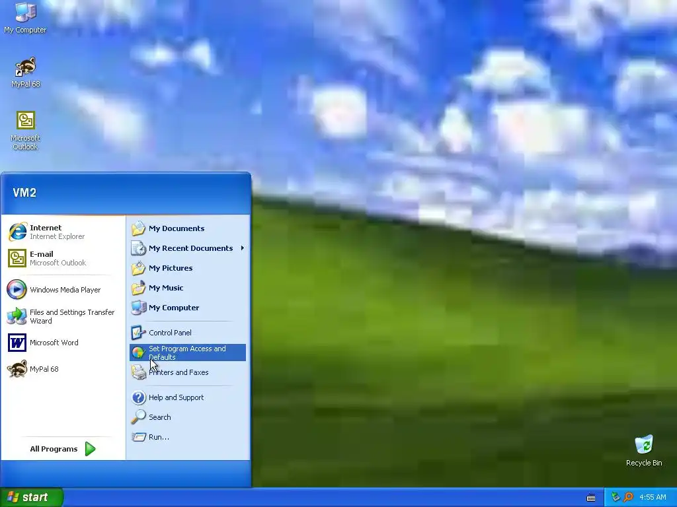
Task: Launch Windows Media Player from Start menu
Action: click(63, 290)
